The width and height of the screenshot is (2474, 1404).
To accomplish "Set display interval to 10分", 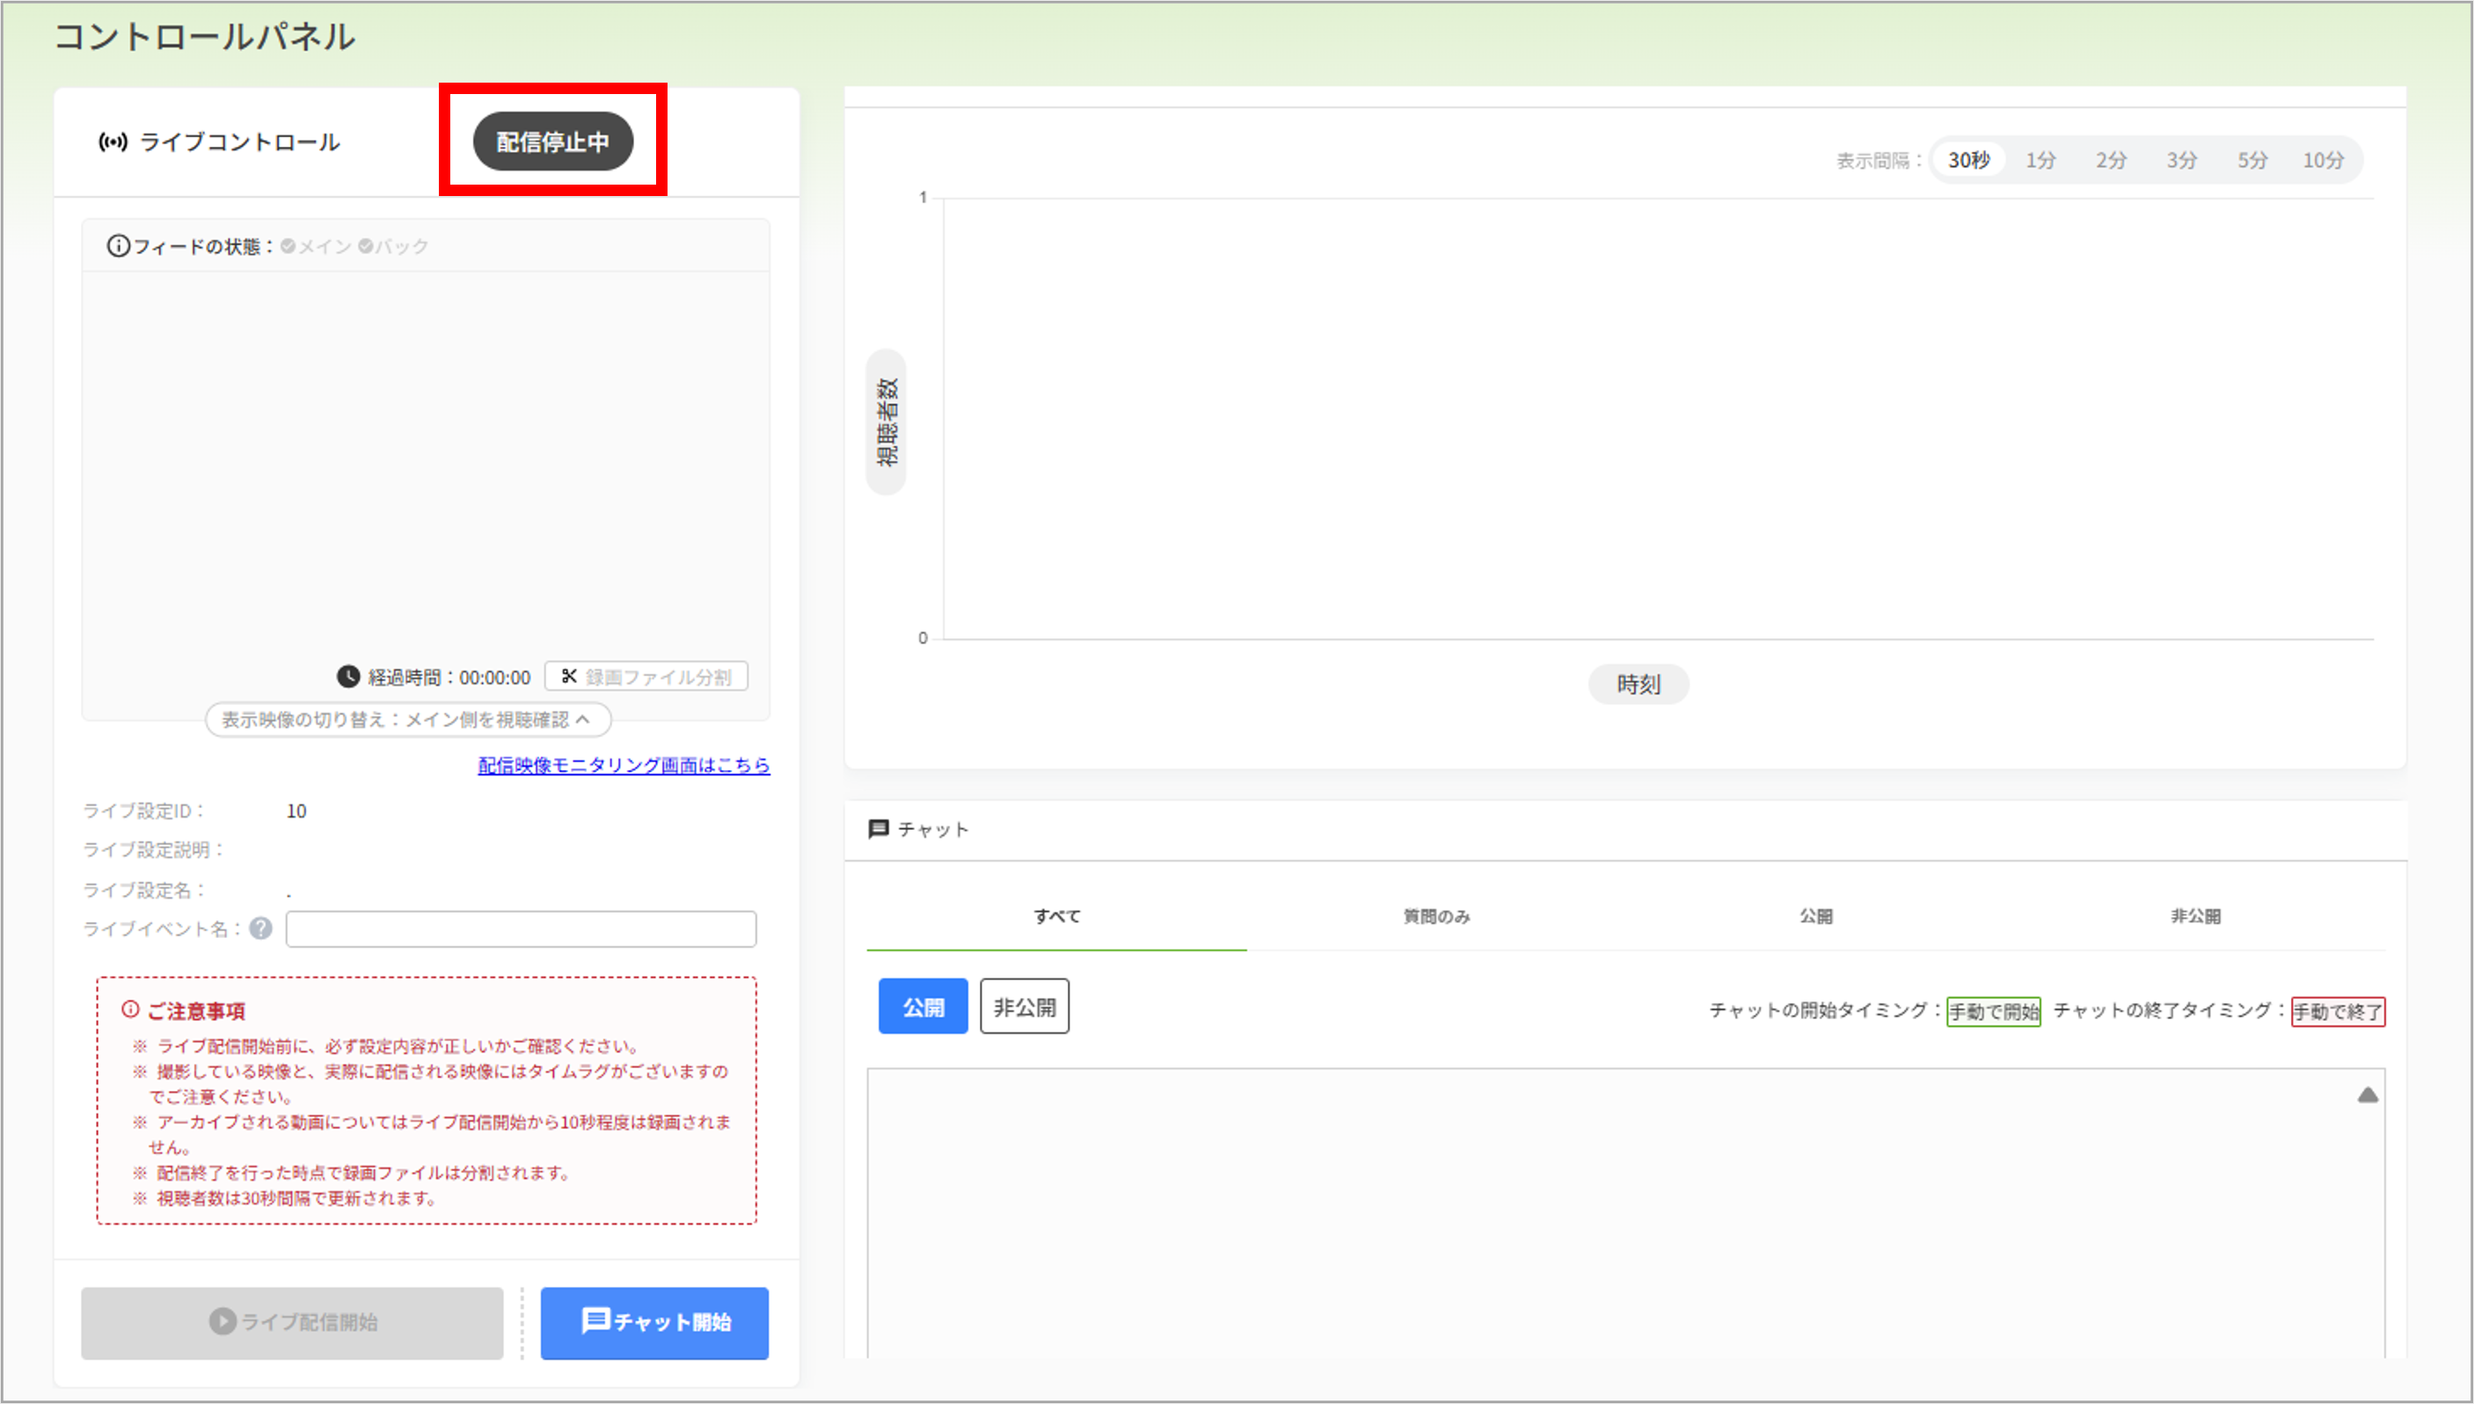I will click(2324, 160).
